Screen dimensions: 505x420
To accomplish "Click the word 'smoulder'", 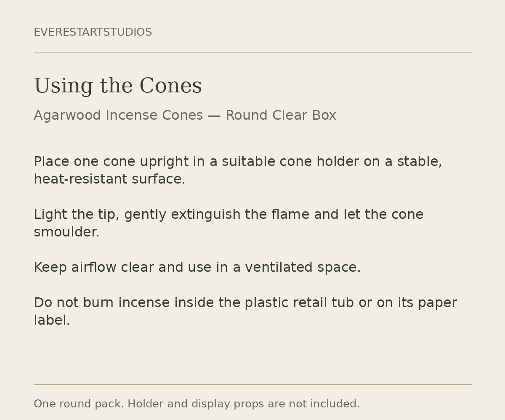I will coord(65,232).
